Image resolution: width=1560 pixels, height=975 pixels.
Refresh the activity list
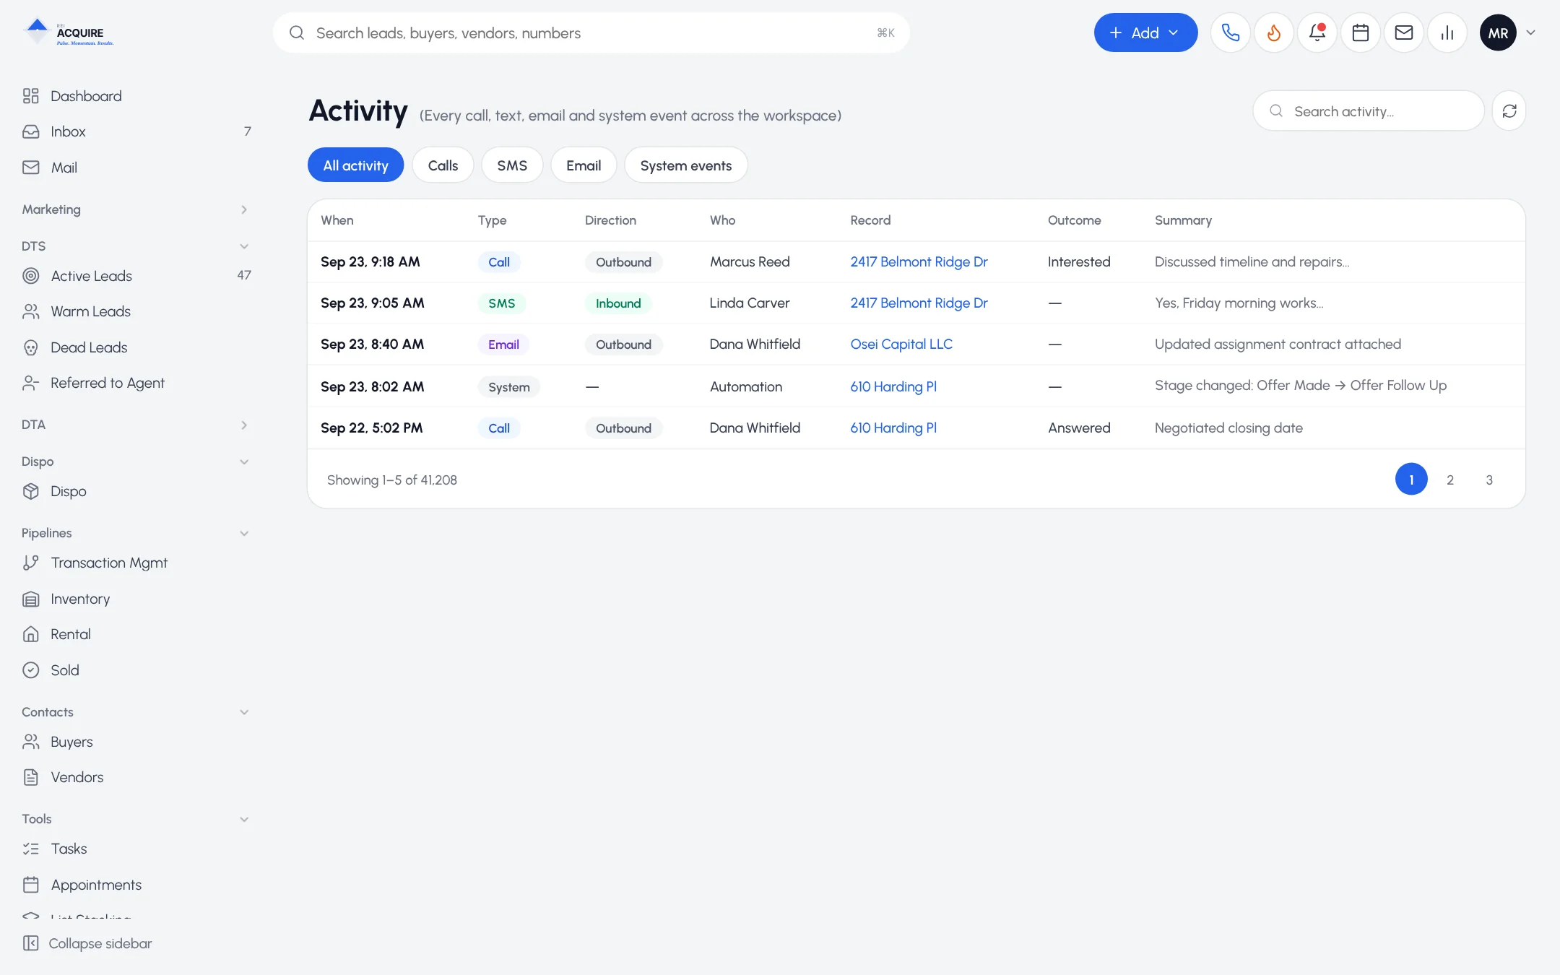[1509, 110]
